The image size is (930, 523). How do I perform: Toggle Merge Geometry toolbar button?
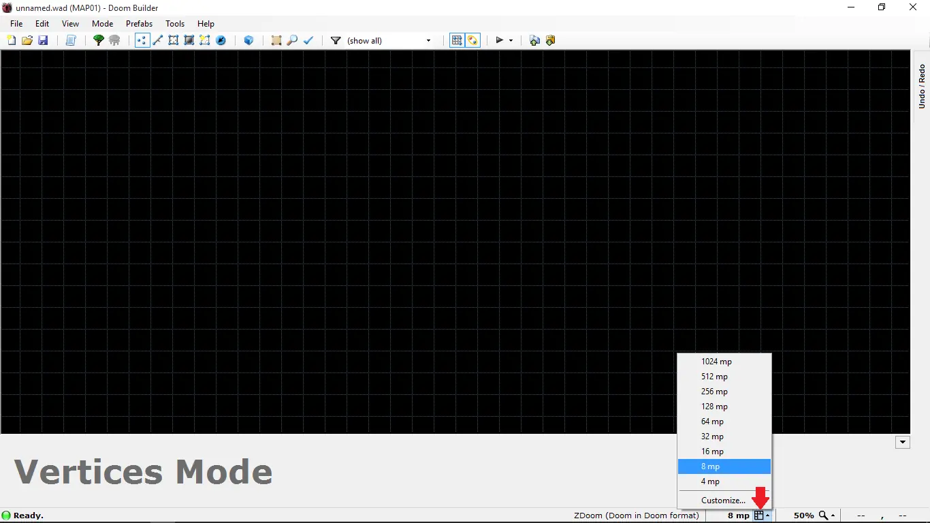coord(472,41)
